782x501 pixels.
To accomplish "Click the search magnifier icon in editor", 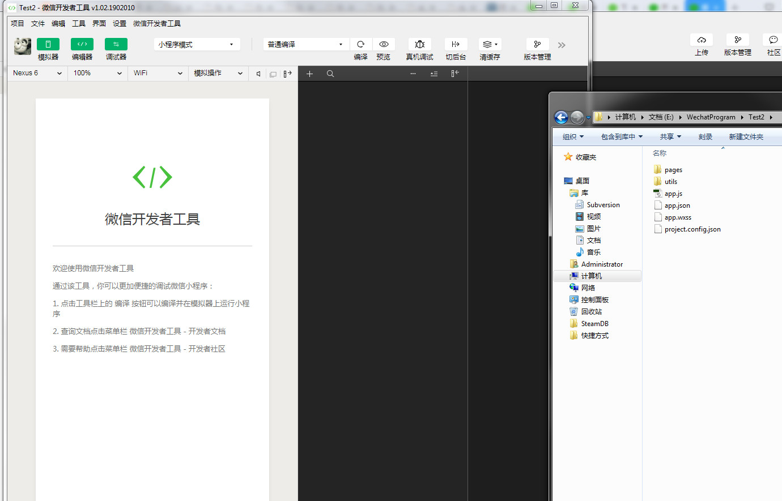I will [330, 74].
